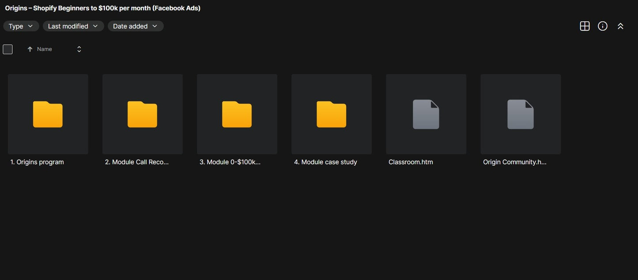638x280 pixels.
Task: Collapse with the double chevron up icon
Action: (620, 26)
